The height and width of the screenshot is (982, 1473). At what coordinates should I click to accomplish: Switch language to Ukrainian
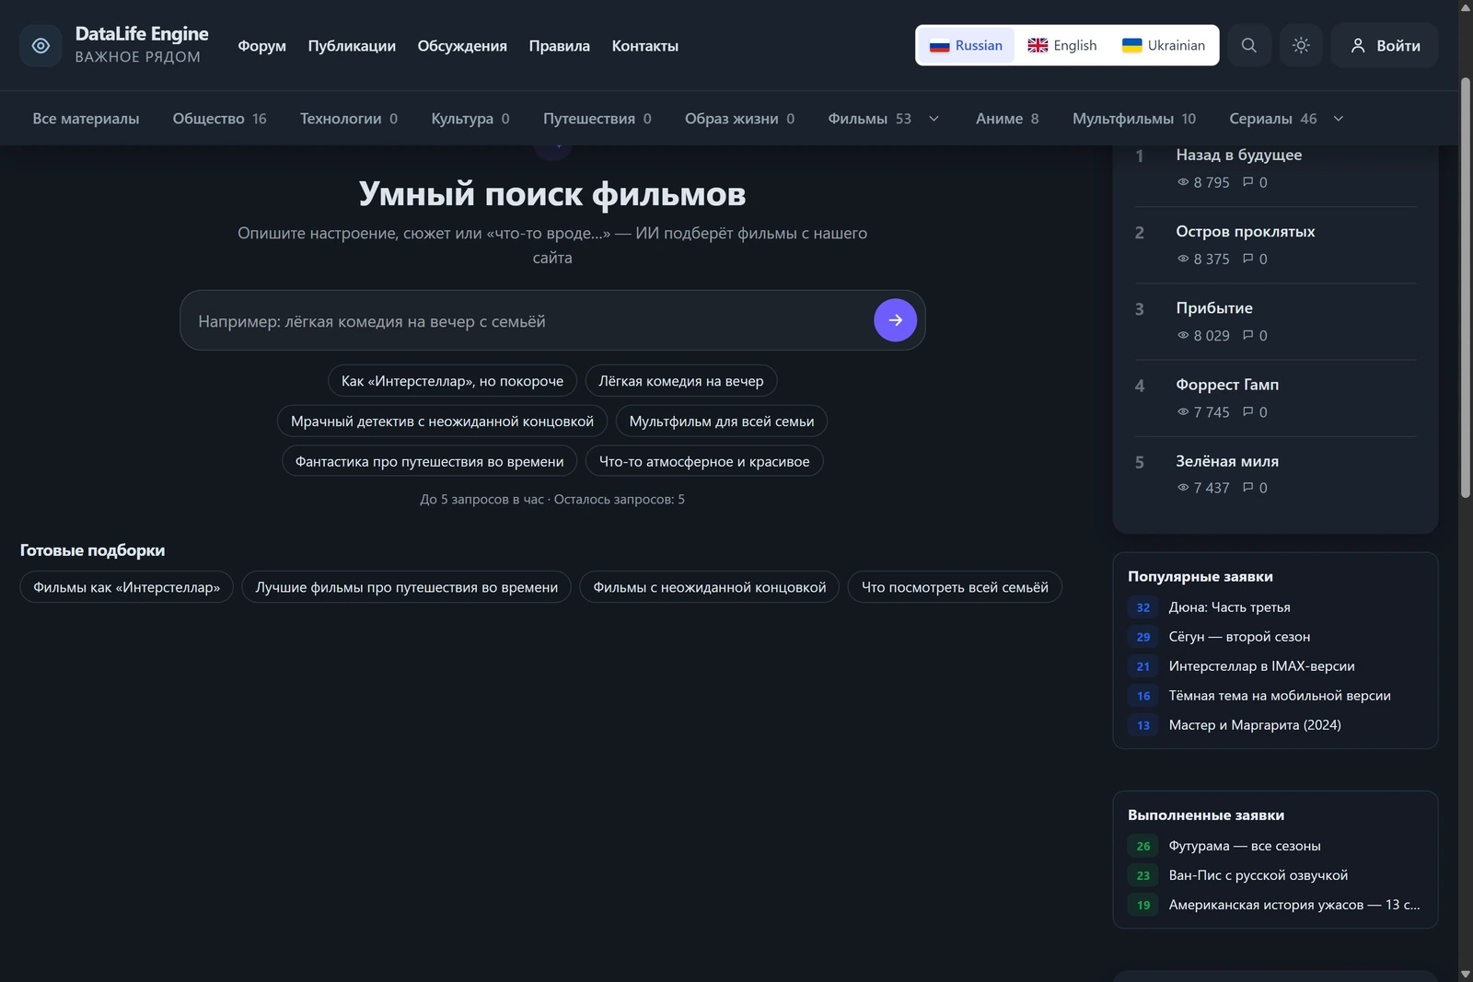click(x=1164, y=45)
